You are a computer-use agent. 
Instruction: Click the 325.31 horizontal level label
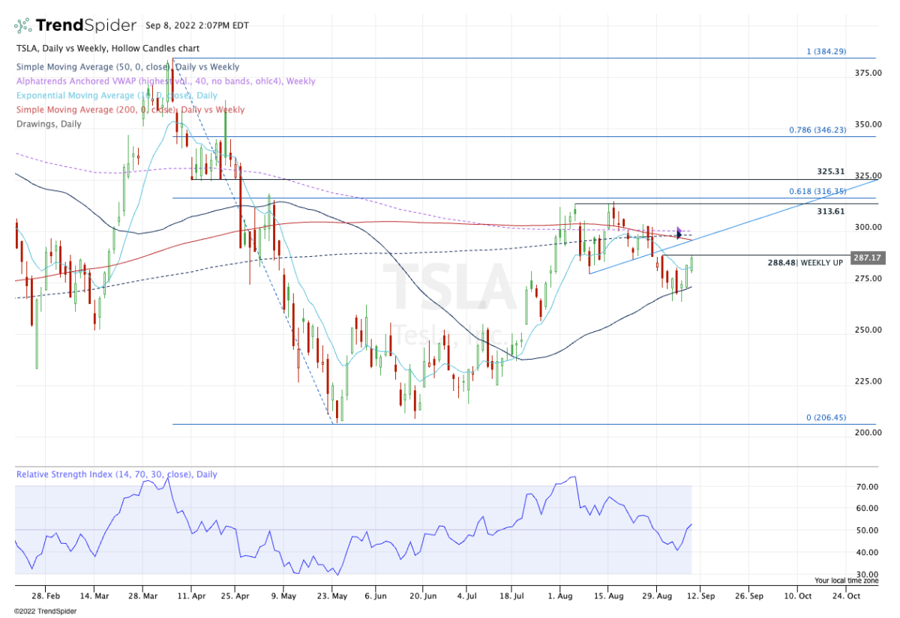pos(832,172)
